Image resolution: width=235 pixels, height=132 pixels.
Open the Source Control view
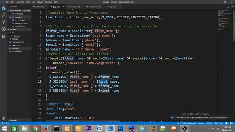click(x=3, y=22)
